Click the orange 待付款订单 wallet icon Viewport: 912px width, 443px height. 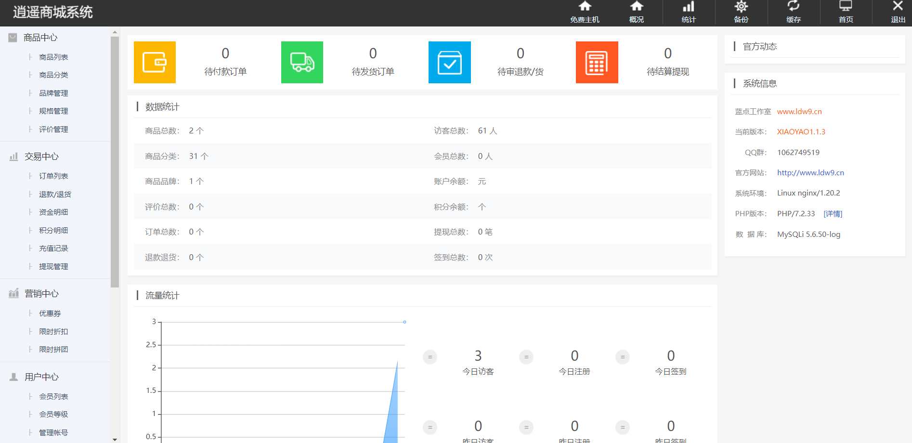[x=155, y=63]
